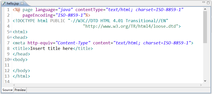Minimize the editor pane
The width and height of the screenshot is (212, 94).
tap(204, 3)
